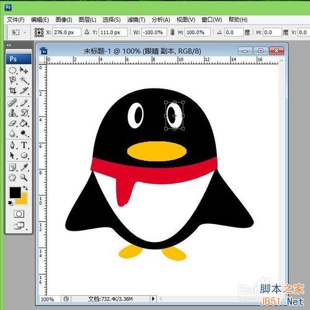Open the 选择(S) menu
Image resolution: width=310 pixels, height=310 pixels.
112,20
